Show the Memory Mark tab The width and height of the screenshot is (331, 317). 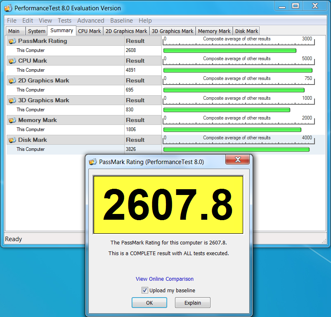pyautogui.click(x=214, y=31)
